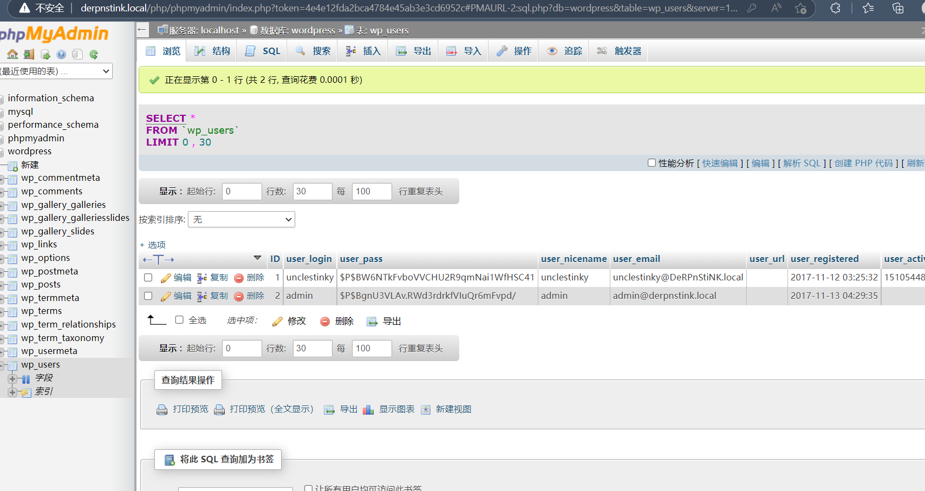925x491 pixels.
Task: Click the top 行数 input field
Action: (x=312, y=191)
